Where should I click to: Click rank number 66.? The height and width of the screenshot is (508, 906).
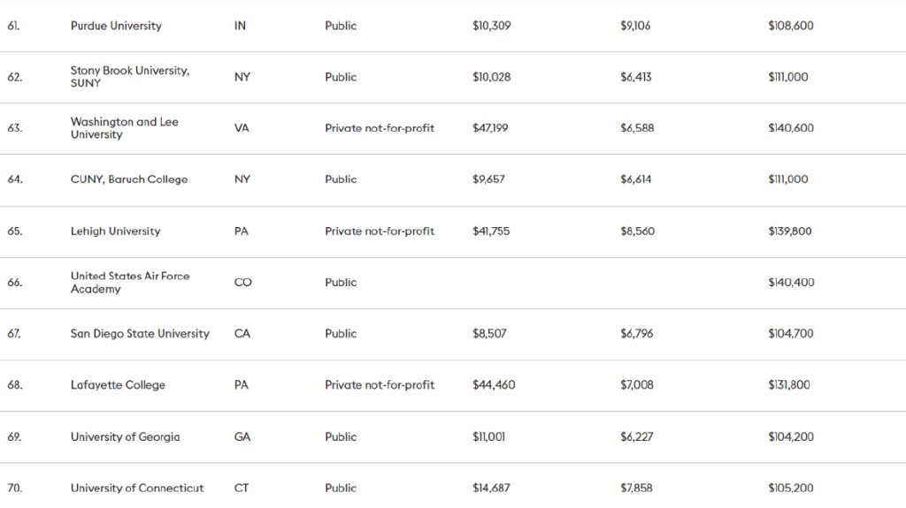pyautogui.click(x=14, y=283)
